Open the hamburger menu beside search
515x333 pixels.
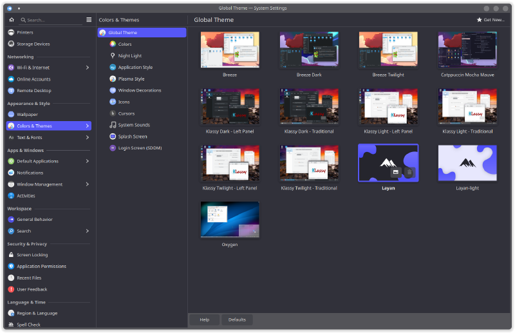tap(89, 20)
